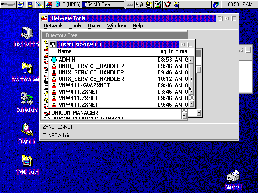Viewport: 258px width, 193px height.
Task: Open the command prompts folder tray icon
Action: click(177, 4)
